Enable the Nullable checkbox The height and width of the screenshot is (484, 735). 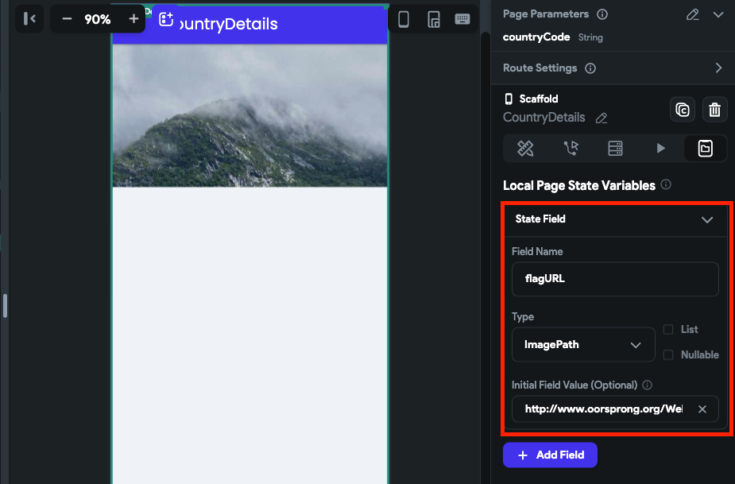point(668,354)
